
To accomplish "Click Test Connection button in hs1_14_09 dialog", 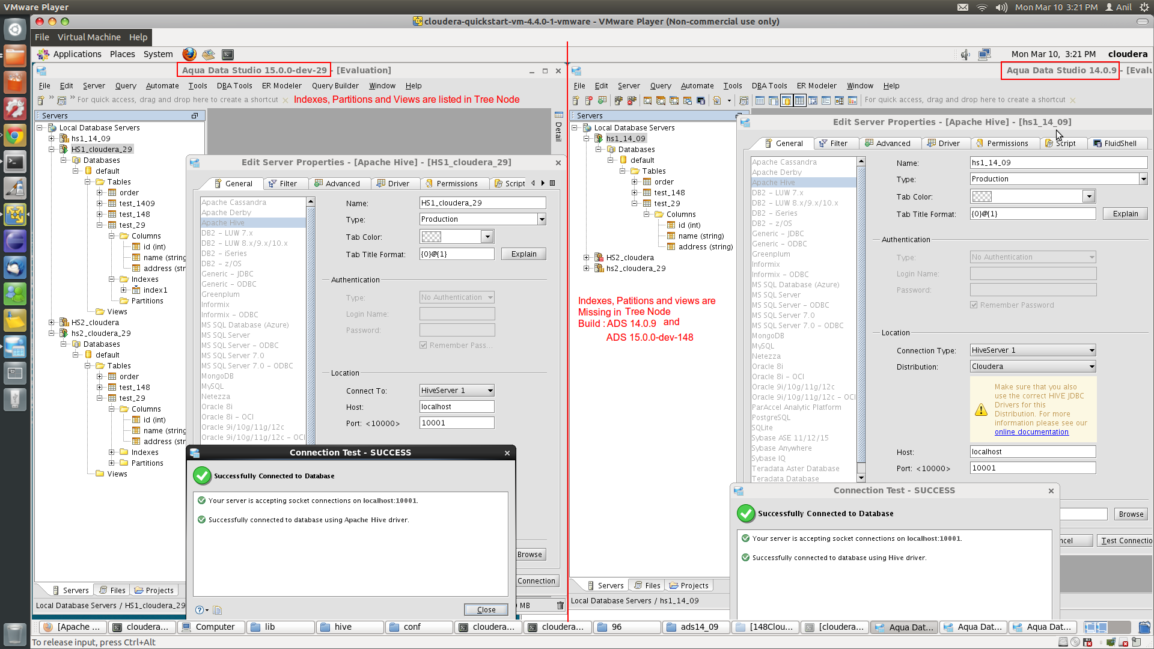I will 1125,541.
